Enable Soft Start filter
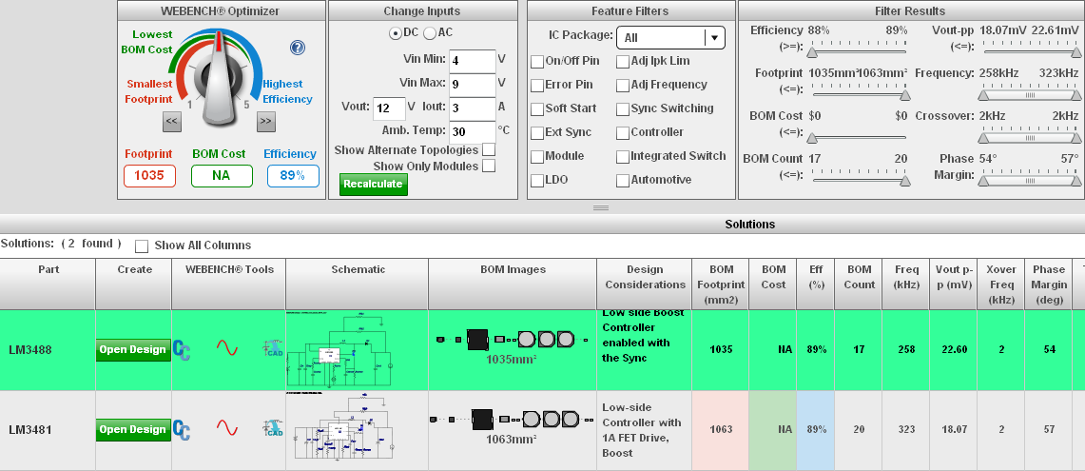The height and width of the screenshot is (471, 1085). click(537, 108)
